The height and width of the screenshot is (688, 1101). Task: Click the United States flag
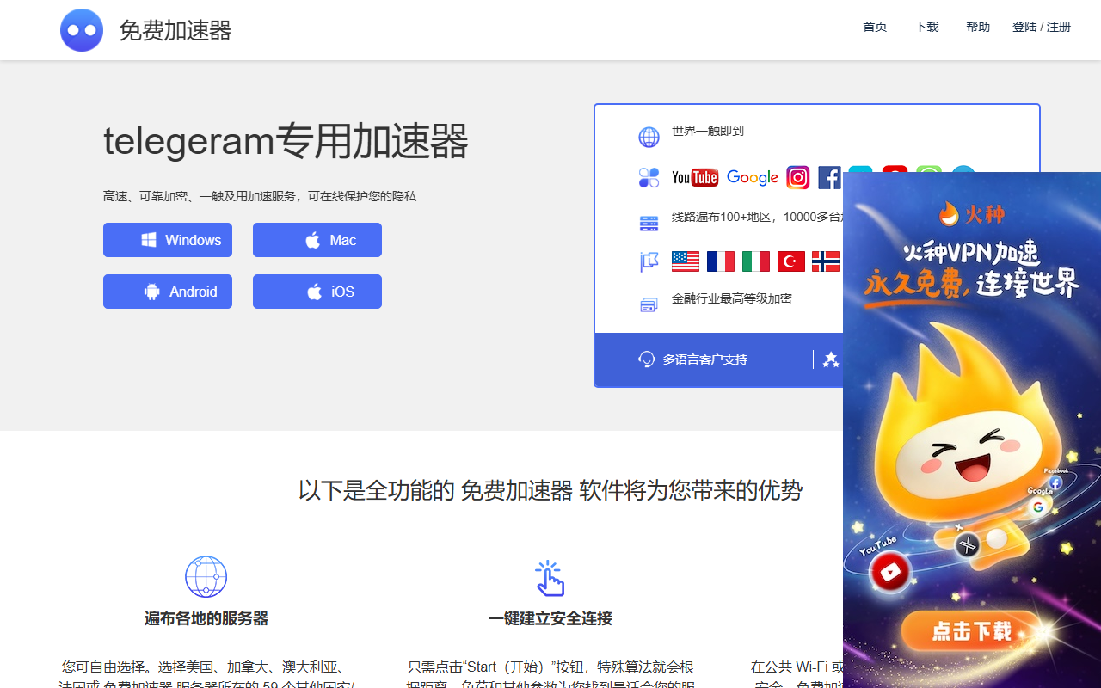[x=686, y=261]
